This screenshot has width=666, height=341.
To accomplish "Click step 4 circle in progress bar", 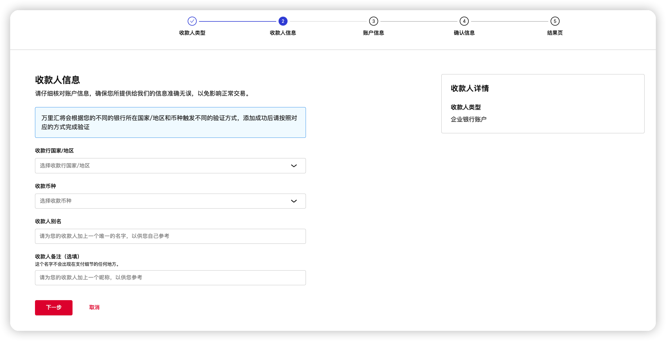I will point(464,21).
